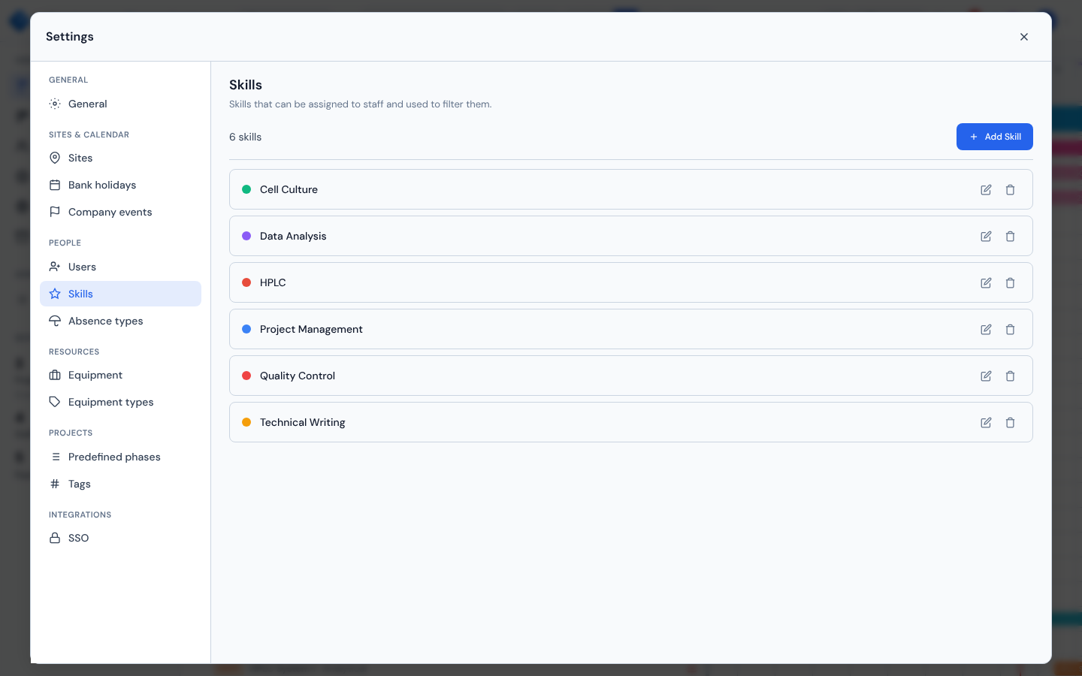Click the Cell Culture skill name
Viewport: 1082px width, 676px height.
coord(289,189)
